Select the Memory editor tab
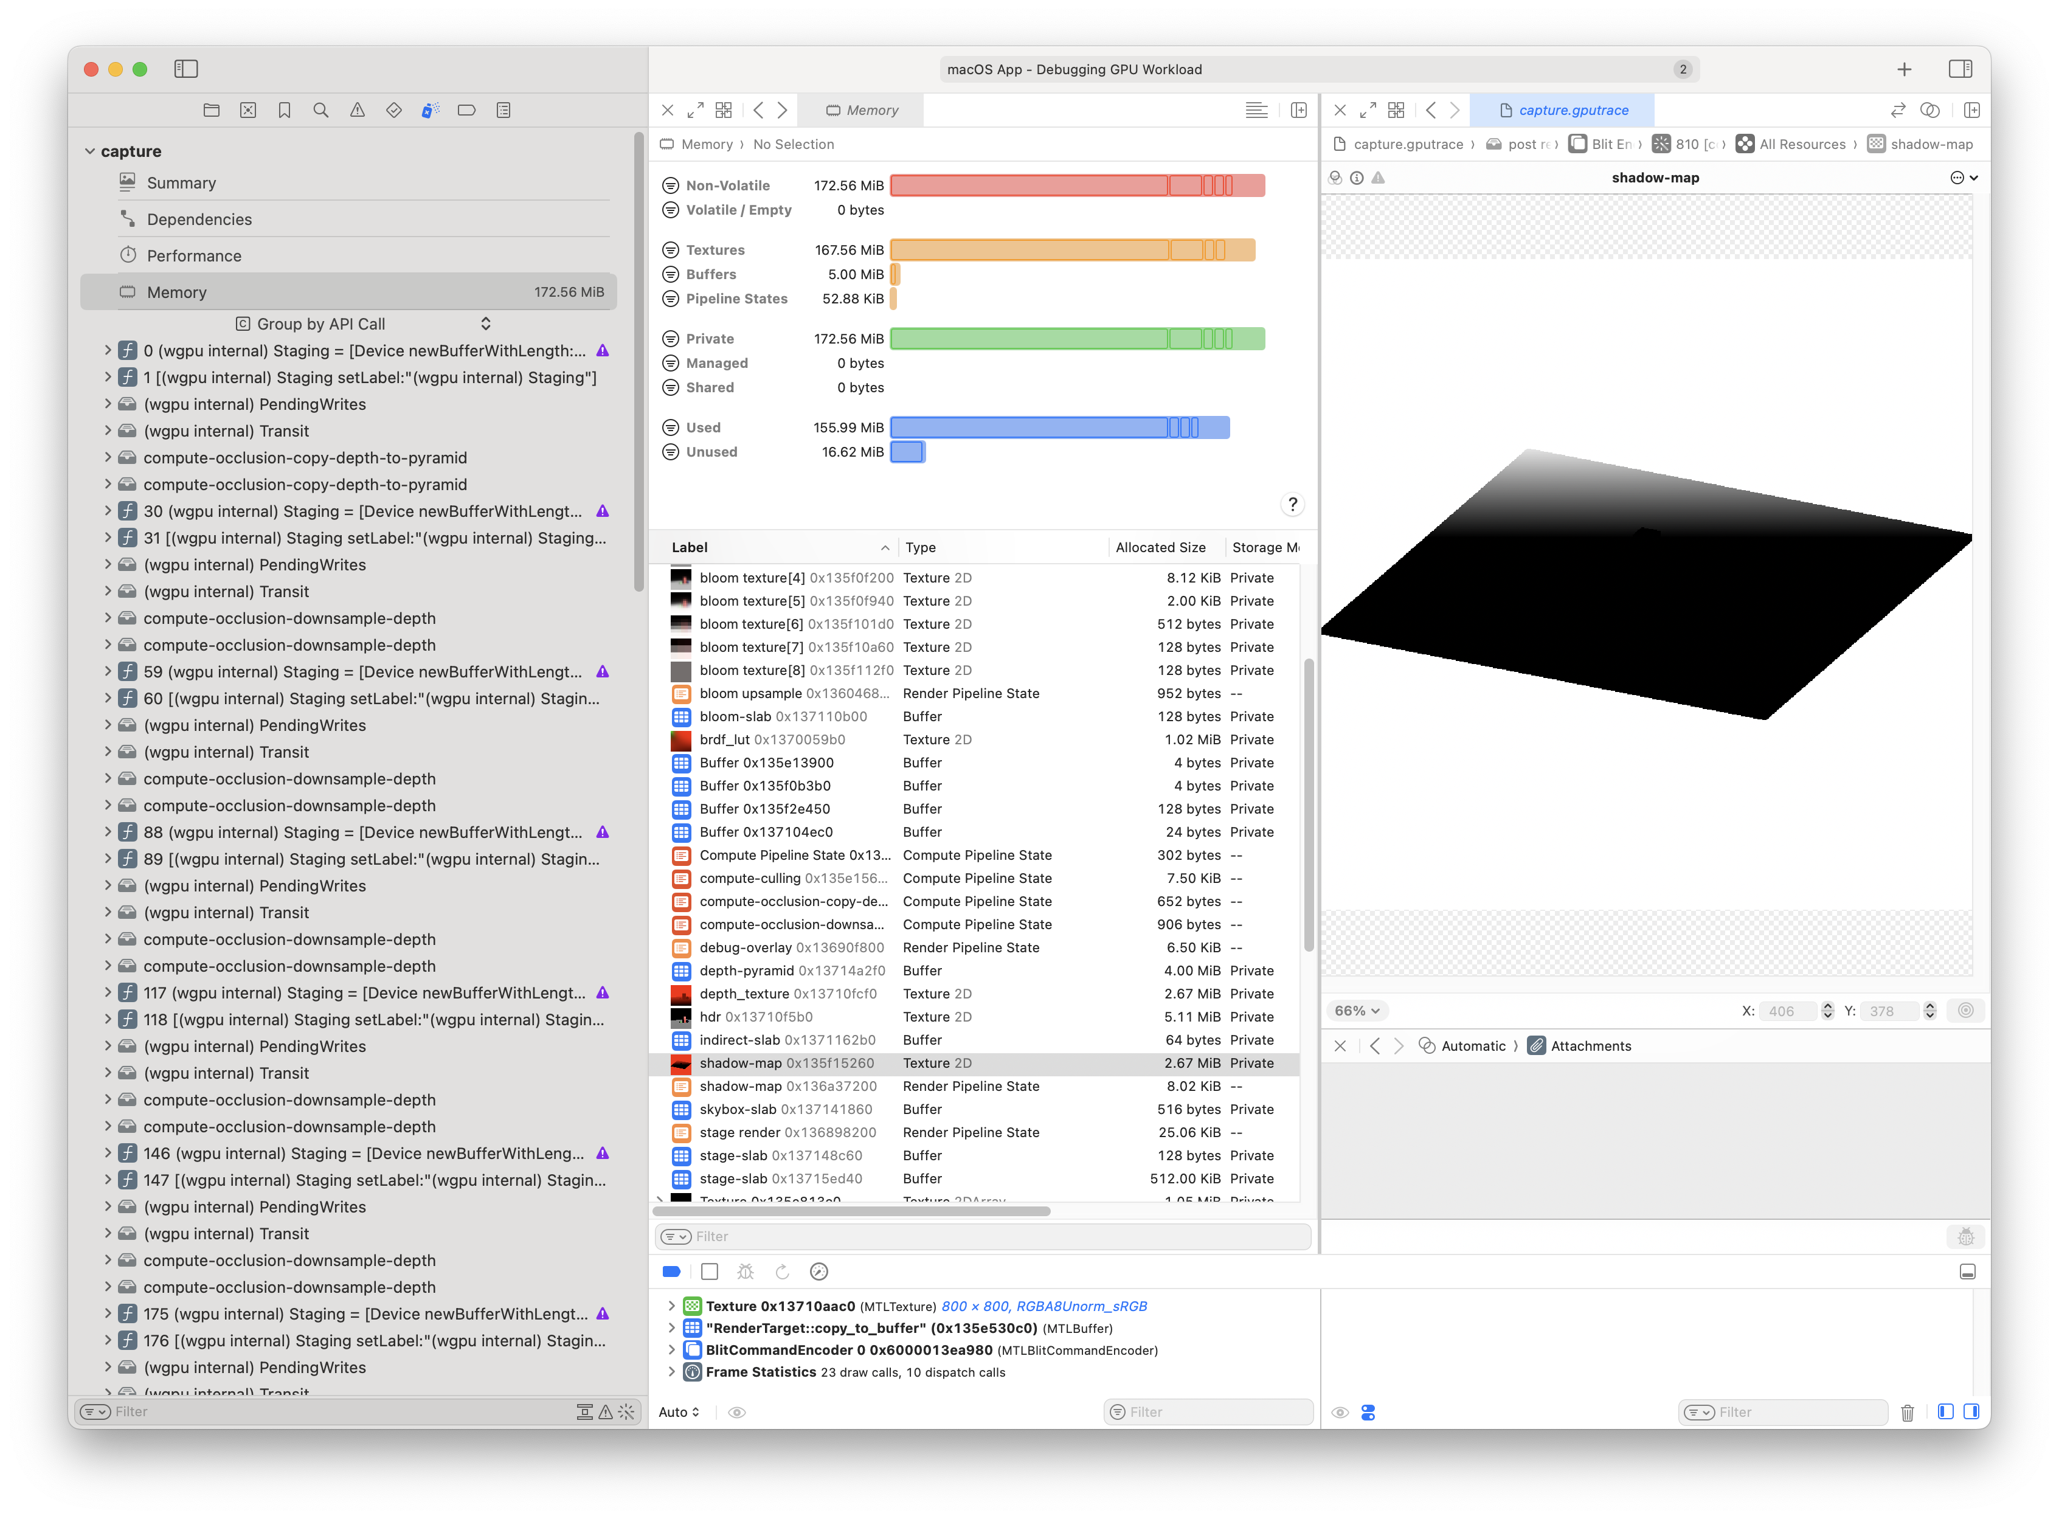The image size is (2059, 1519). click(x=862, y=110)
